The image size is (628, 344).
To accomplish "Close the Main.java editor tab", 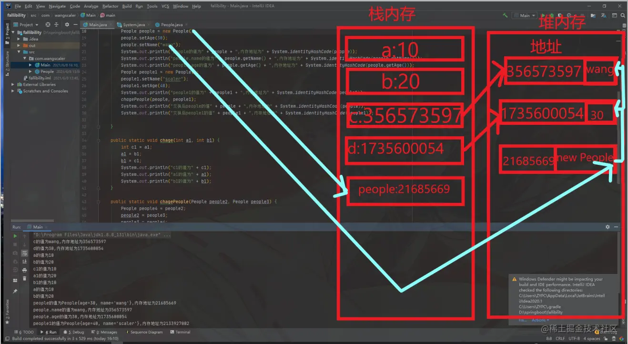I will (111, 24).
